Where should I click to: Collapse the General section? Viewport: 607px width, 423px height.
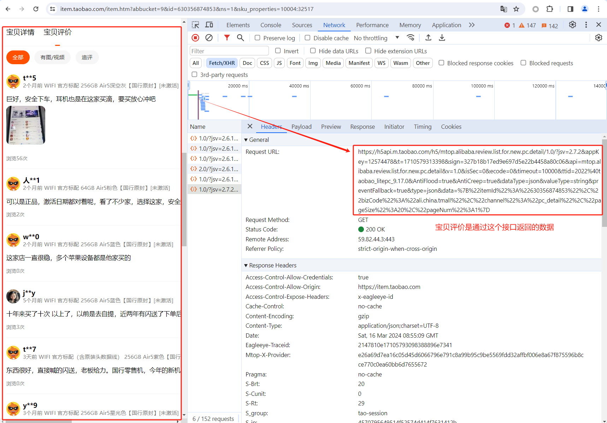point(246,140)
